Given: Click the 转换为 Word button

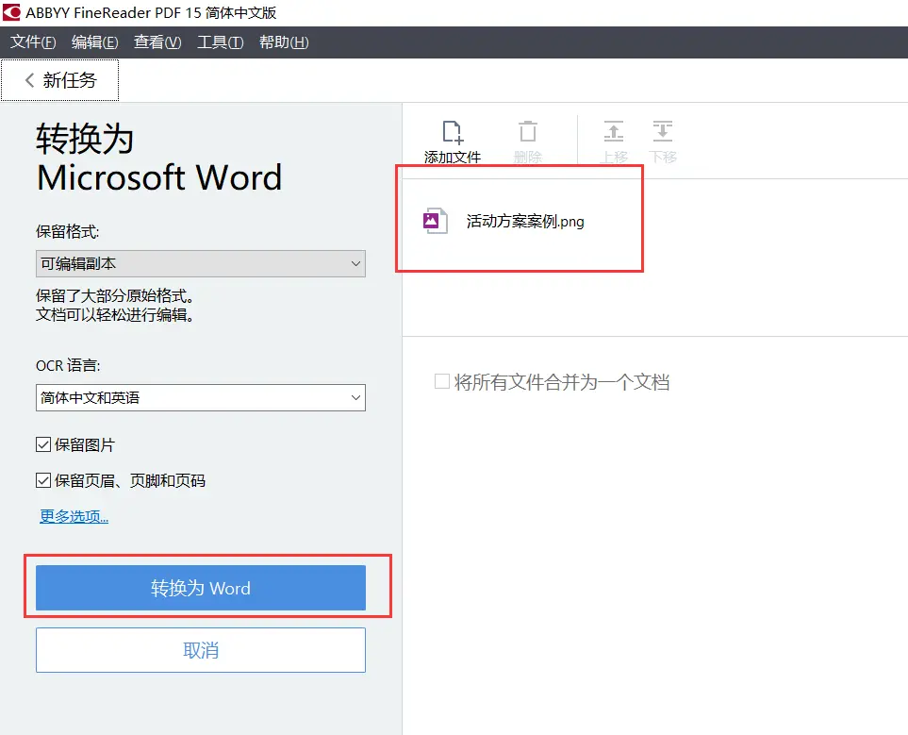Looking at the screenshot, I should (x=200, y=588).
